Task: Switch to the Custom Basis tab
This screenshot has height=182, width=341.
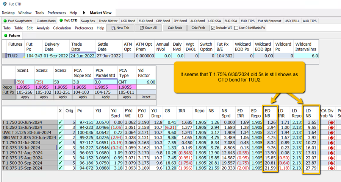Action: pyautogui.click(x=46, y=21)
